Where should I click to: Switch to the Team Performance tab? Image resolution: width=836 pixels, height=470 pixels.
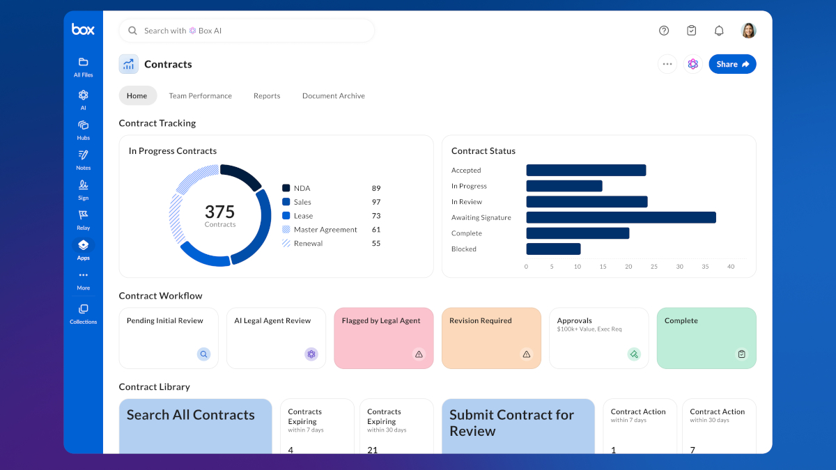coord(200,96)
